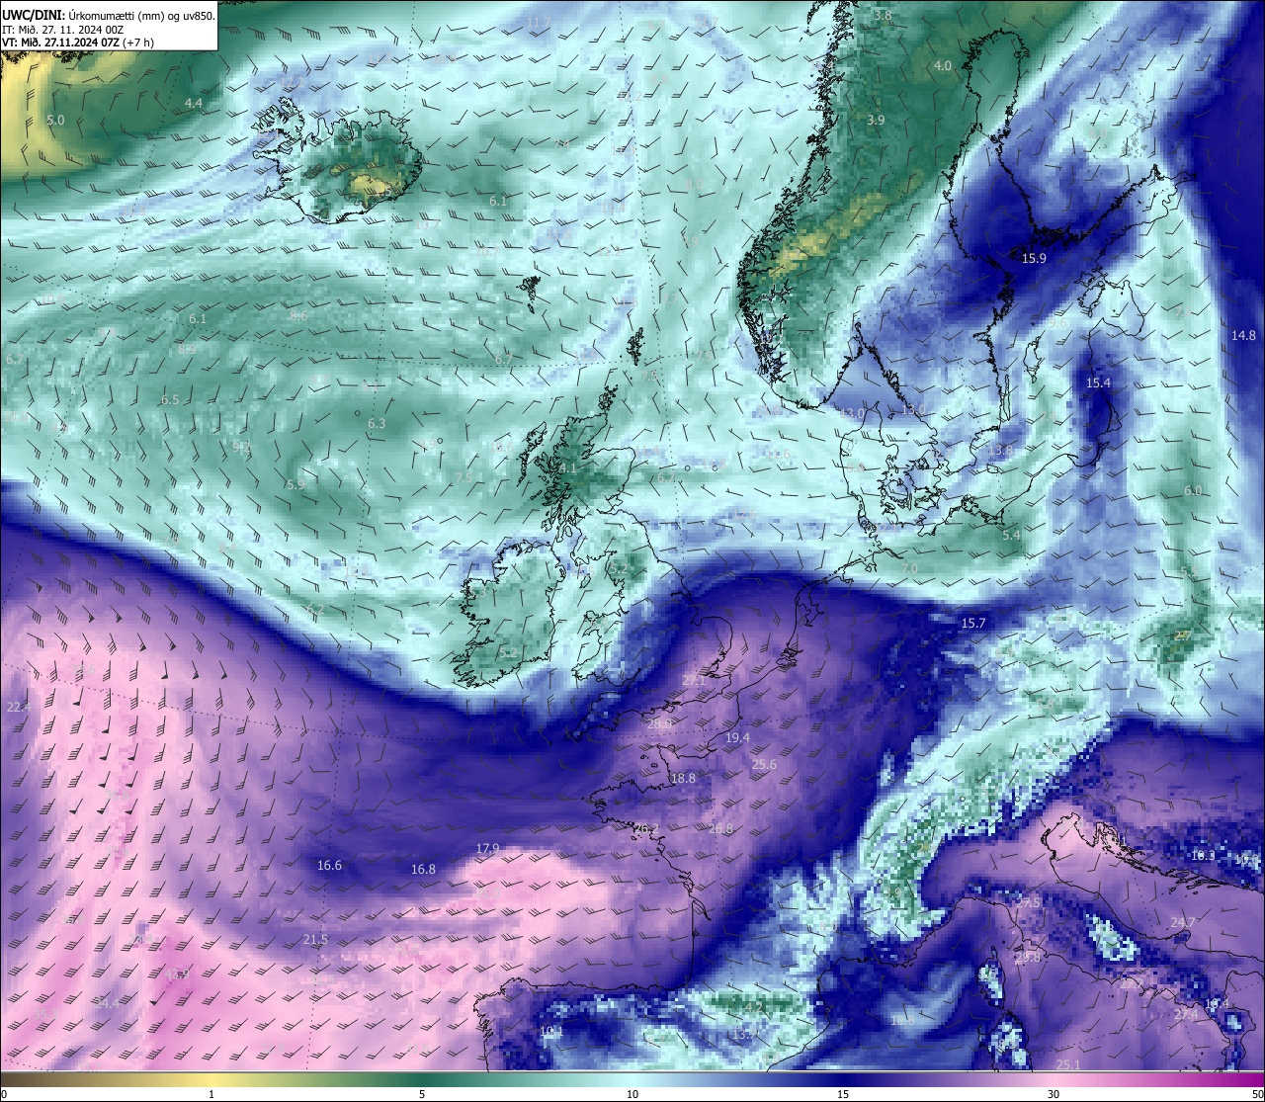1265x1102 pixels.
Task: Click the 17.9 value in the Bay of Biscay
Action: pos(487,848)
